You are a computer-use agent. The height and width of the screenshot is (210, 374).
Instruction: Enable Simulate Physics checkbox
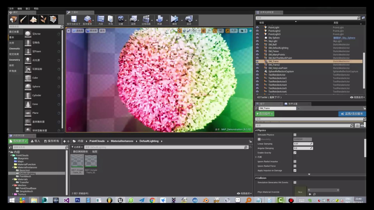pyautogui.click(x=295, y=135)
